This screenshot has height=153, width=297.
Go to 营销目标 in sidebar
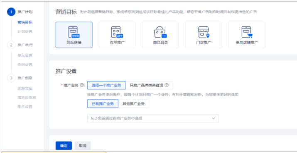coord(25,22)
